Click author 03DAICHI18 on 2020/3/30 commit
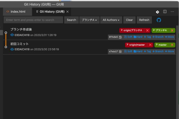Screen dimensions: 179x119 point(22,49)
